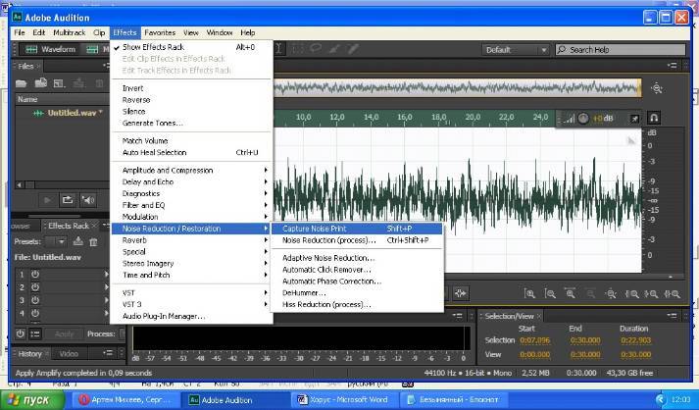Toggle Show Effects Rack checkmark item
Viewport: 699px width, 410px height.
coord(191,47)
